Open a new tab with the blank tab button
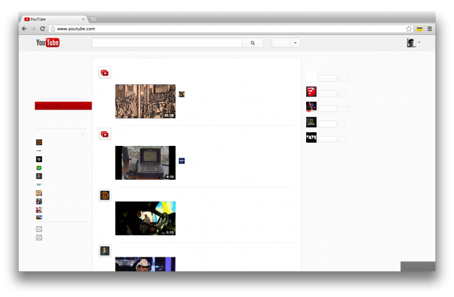Screen dimensions: 454x297 pyautogui.click(x=93, y=19)
